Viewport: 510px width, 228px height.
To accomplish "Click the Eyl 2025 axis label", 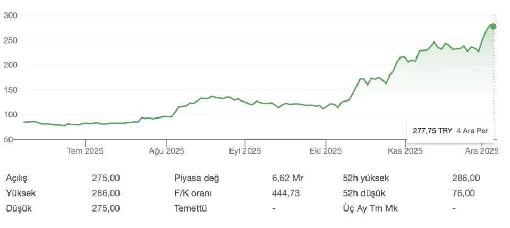I will [245, 151].
